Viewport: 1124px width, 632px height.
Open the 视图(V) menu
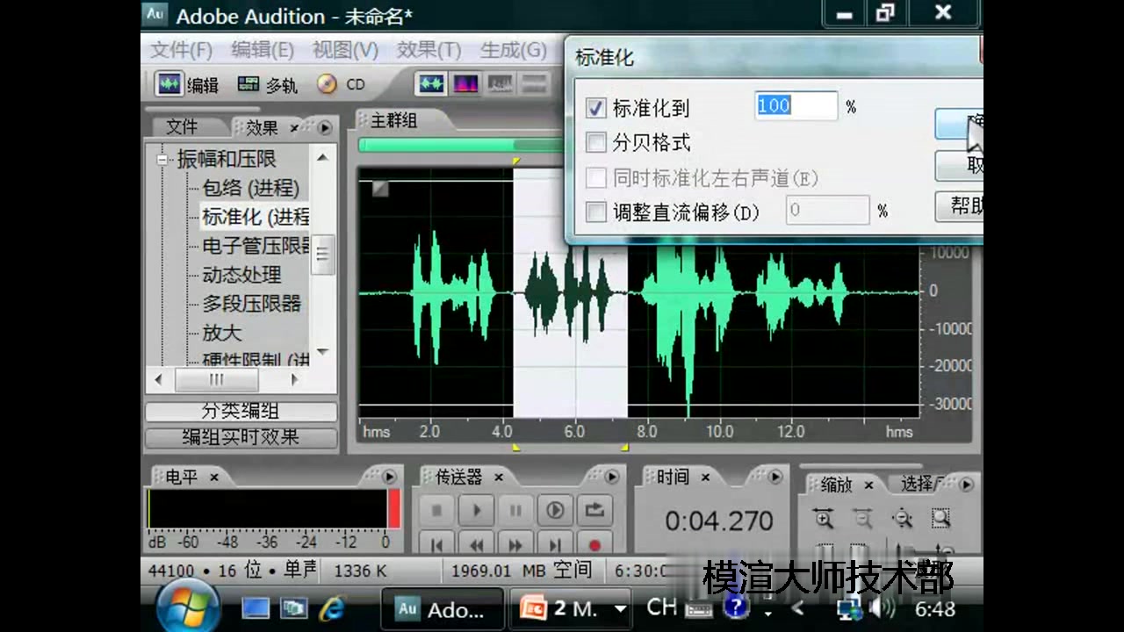345,50
